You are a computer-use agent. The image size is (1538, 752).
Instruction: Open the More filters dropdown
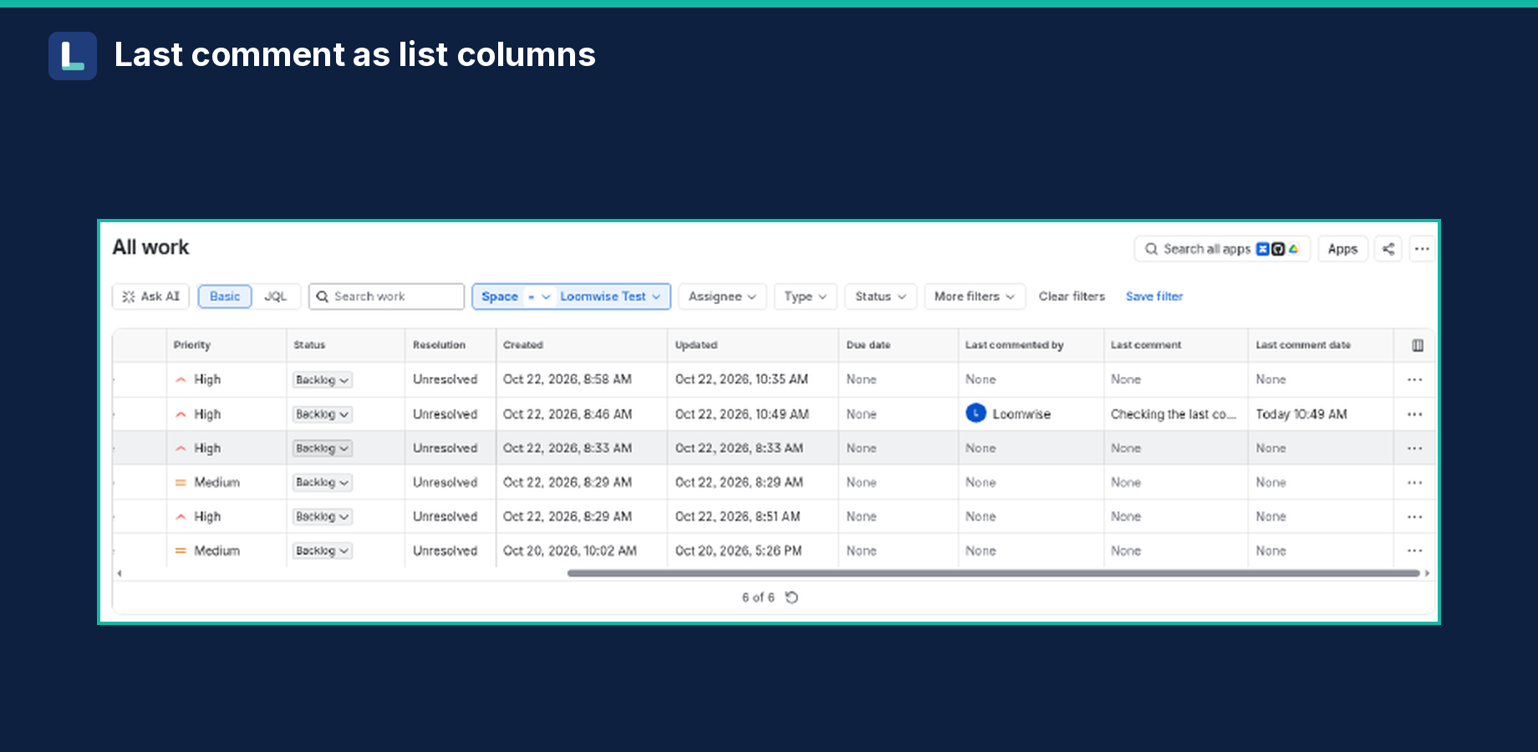tap(975, 297)
